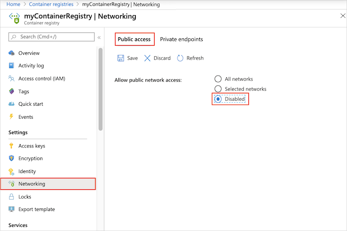Collapse the sidebar with double chevron
This screenshot has width=347, height=231.
(99, 37)
